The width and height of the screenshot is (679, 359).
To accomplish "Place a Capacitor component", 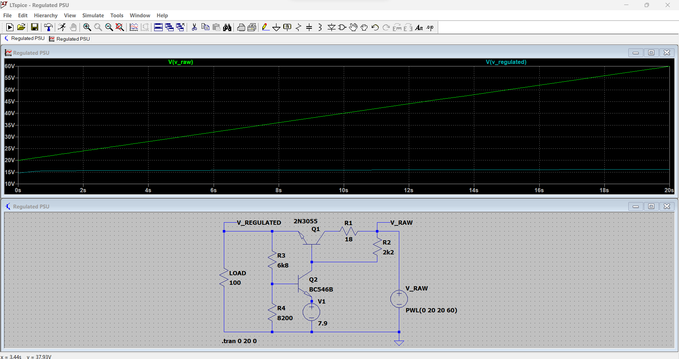I will [309, 27].
